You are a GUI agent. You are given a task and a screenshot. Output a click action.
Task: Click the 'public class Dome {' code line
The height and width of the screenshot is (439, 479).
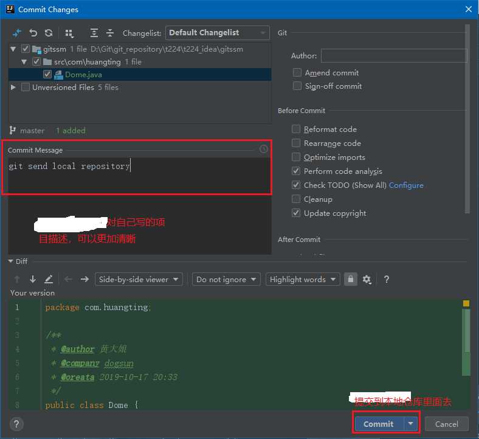pos(92,405)
